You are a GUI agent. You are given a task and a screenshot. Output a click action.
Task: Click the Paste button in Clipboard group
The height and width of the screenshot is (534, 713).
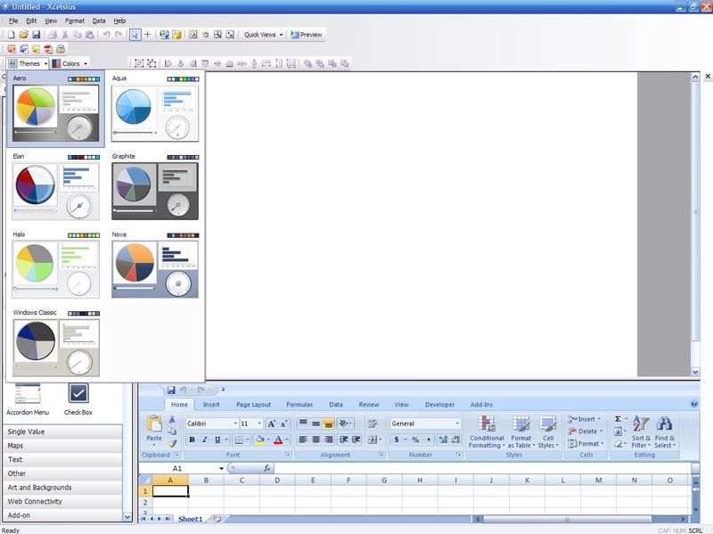154,430
